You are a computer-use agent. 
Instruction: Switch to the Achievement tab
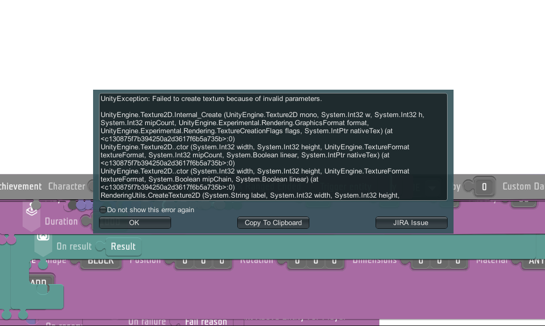coord(20,186)
